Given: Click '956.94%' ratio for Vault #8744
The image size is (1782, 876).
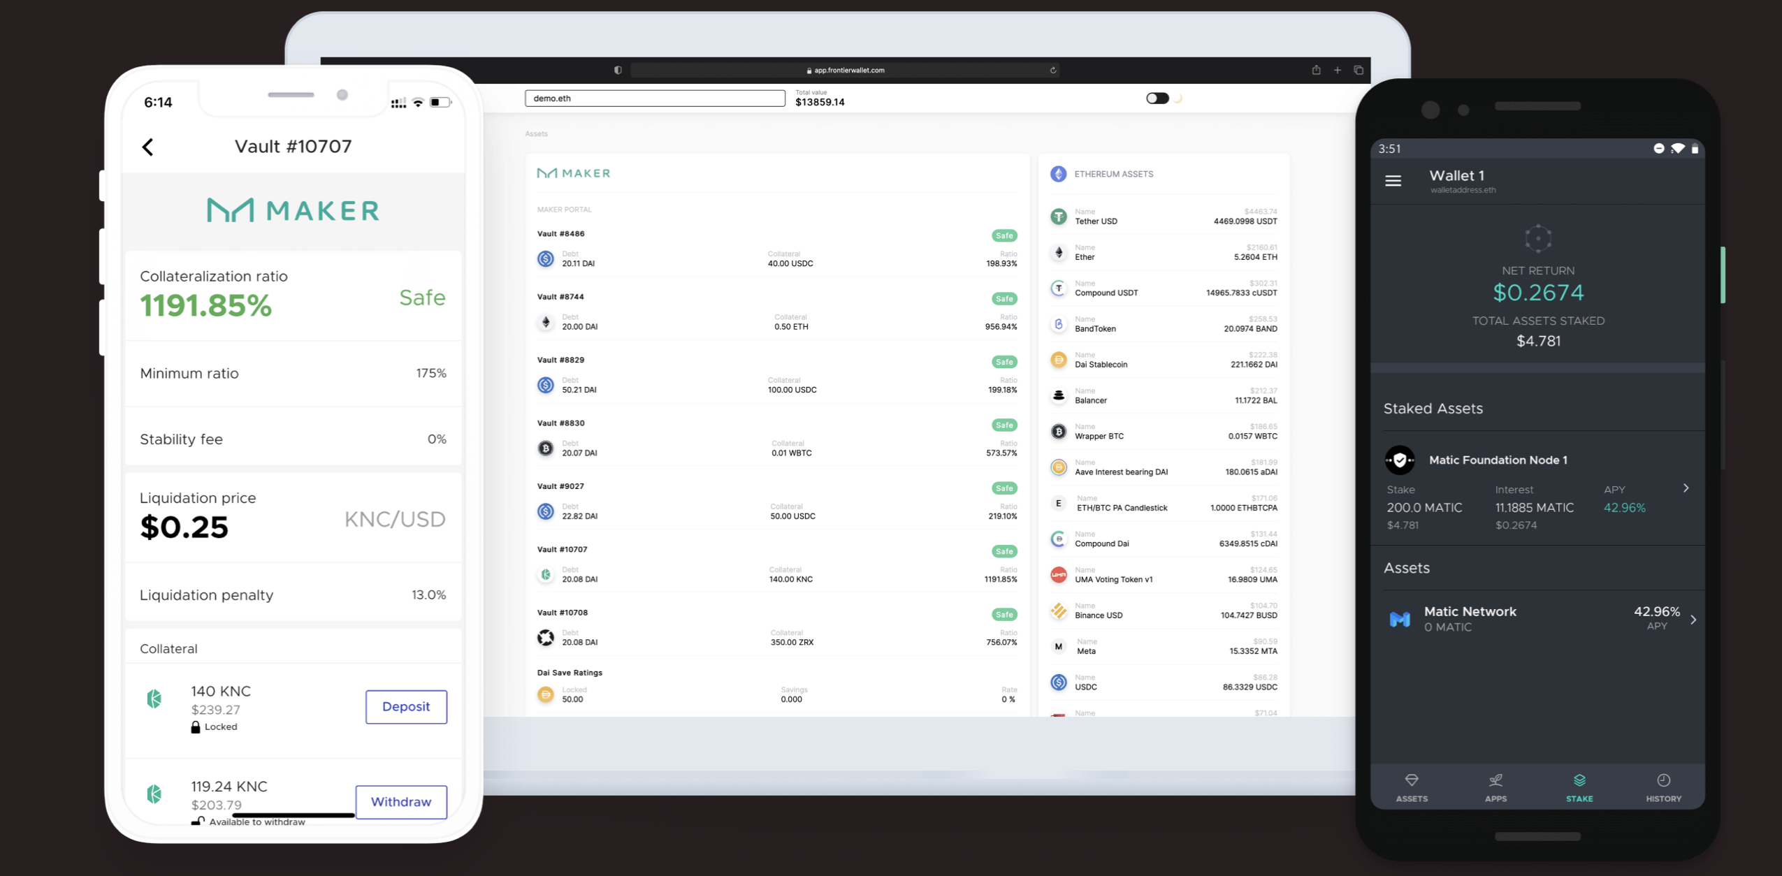Looking at the screenshot, I should click(x=1001, y=327).
